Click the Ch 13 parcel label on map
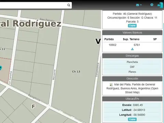Viewport: 164px width, 123px height. click(x=76, y=71)
